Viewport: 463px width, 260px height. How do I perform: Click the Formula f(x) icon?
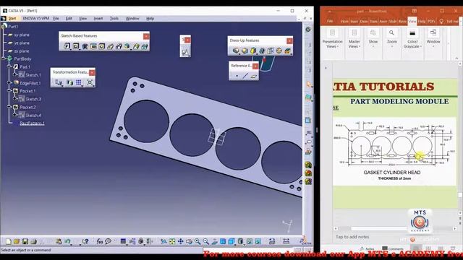100,242
